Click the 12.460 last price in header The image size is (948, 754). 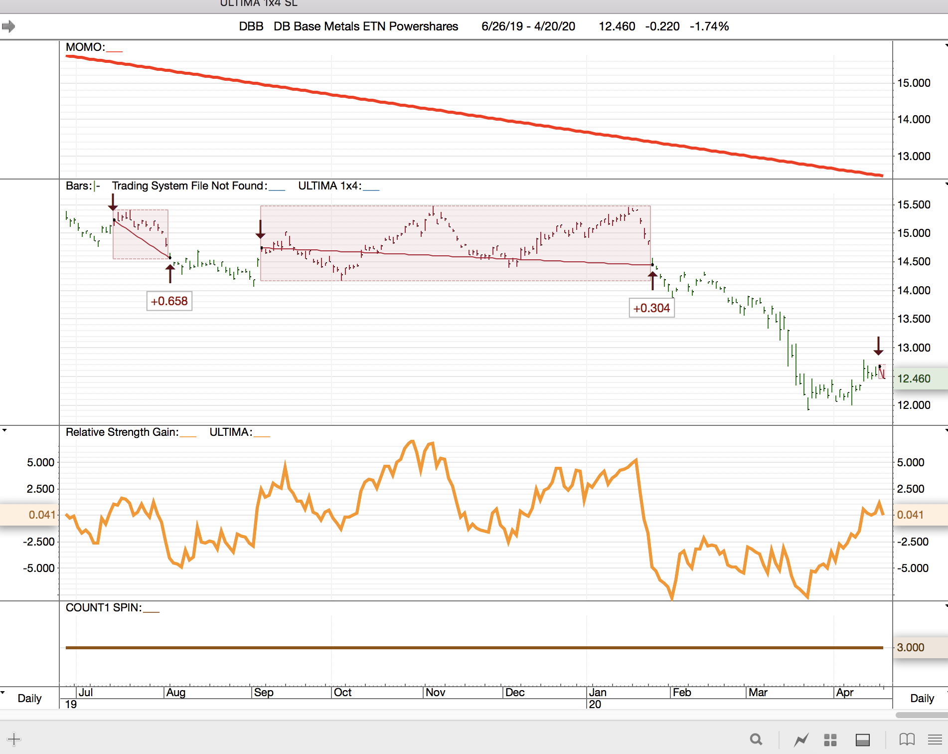(x=617, y=26)
